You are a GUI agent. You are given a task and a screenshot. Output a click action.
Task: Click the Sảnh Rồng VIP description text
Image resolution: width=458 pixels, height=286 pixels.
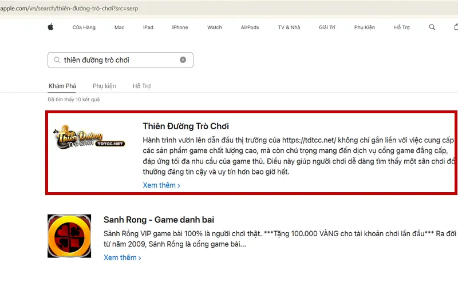279,239
